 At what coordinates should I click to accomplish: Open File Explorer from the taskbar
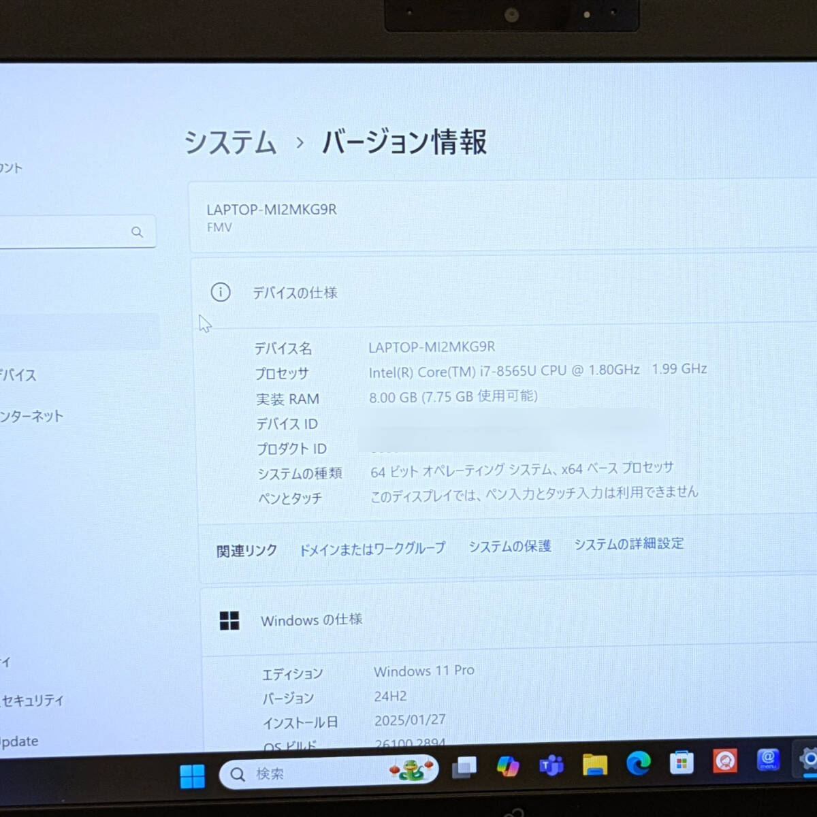595,765
